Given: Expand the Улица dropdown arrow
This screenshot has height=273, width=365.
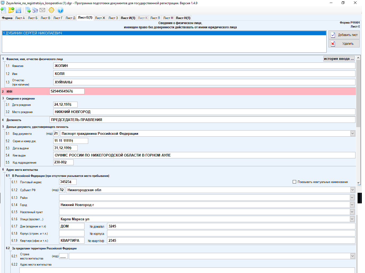Looking at the screenshot, I should pyautogui.click(x=352, y=219).
